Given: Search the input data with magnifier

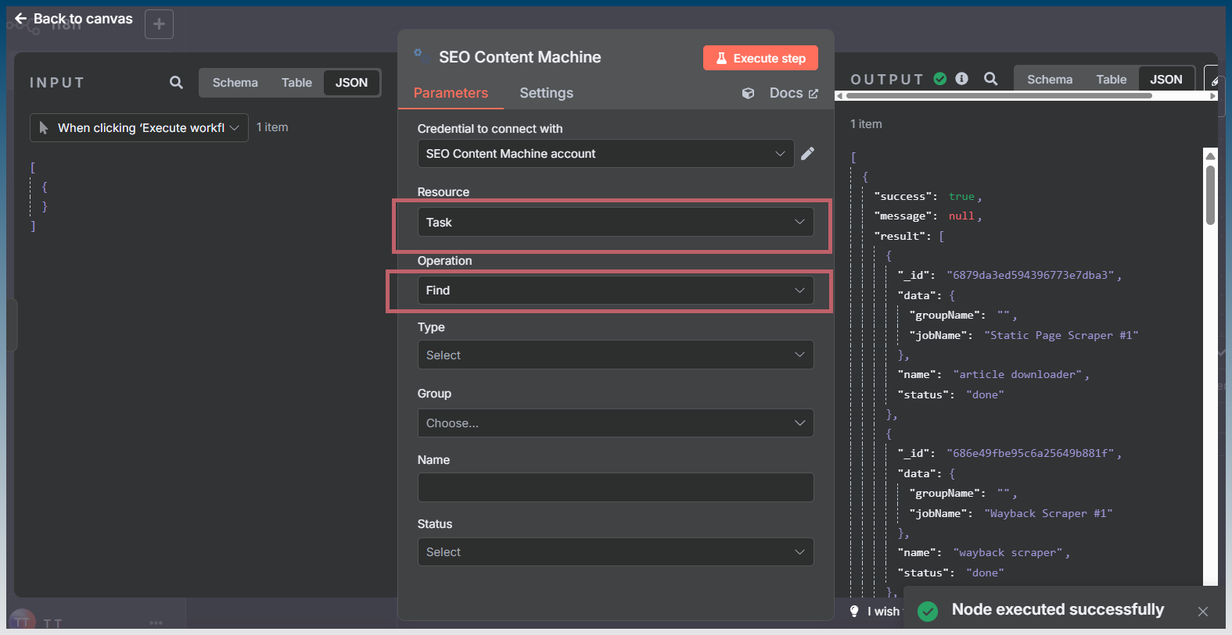Looking at the screenshot, I should pos(176,82).
